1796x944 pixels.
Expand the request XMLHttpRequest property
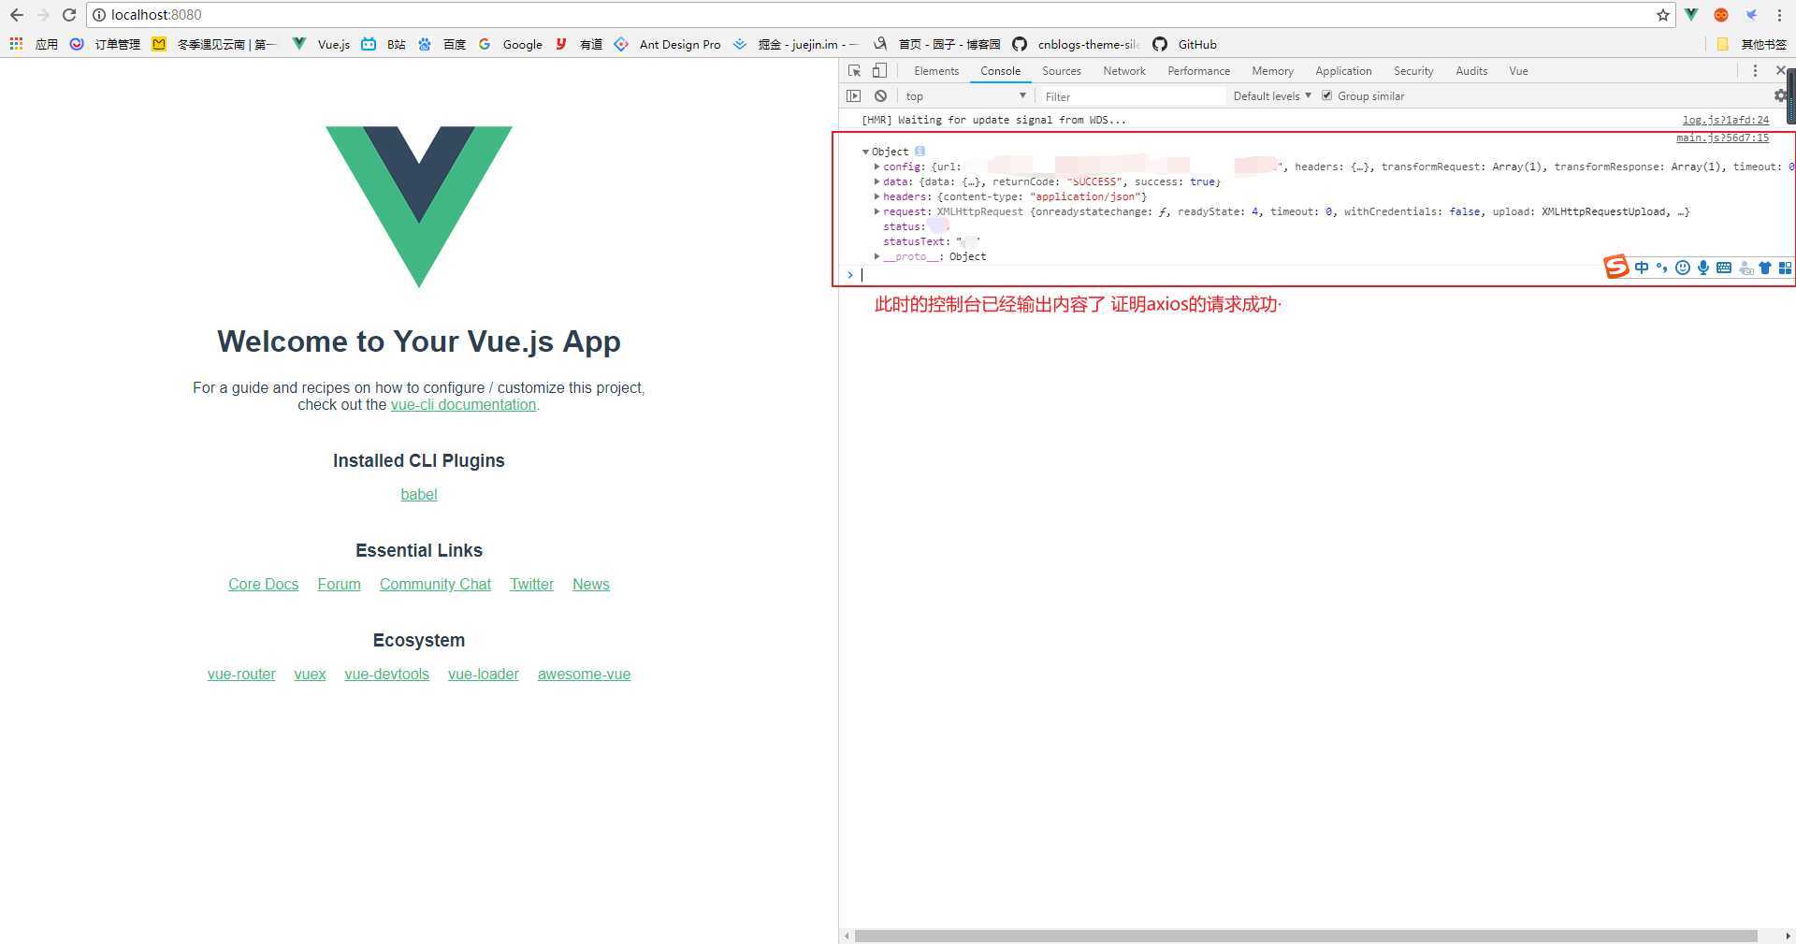point(877,211)
